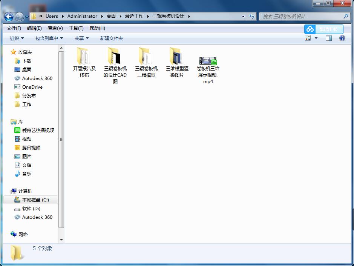Image resolution: width=354 pixels, height=266 pixels.
Task: Open the 查看(V) menu
Action: 55,28
